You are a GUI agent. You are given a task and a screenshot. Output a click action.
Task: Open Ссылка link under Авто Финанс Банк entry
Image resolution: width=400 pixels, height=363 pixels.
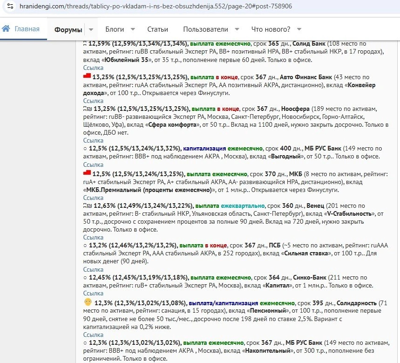click(94, 101)
